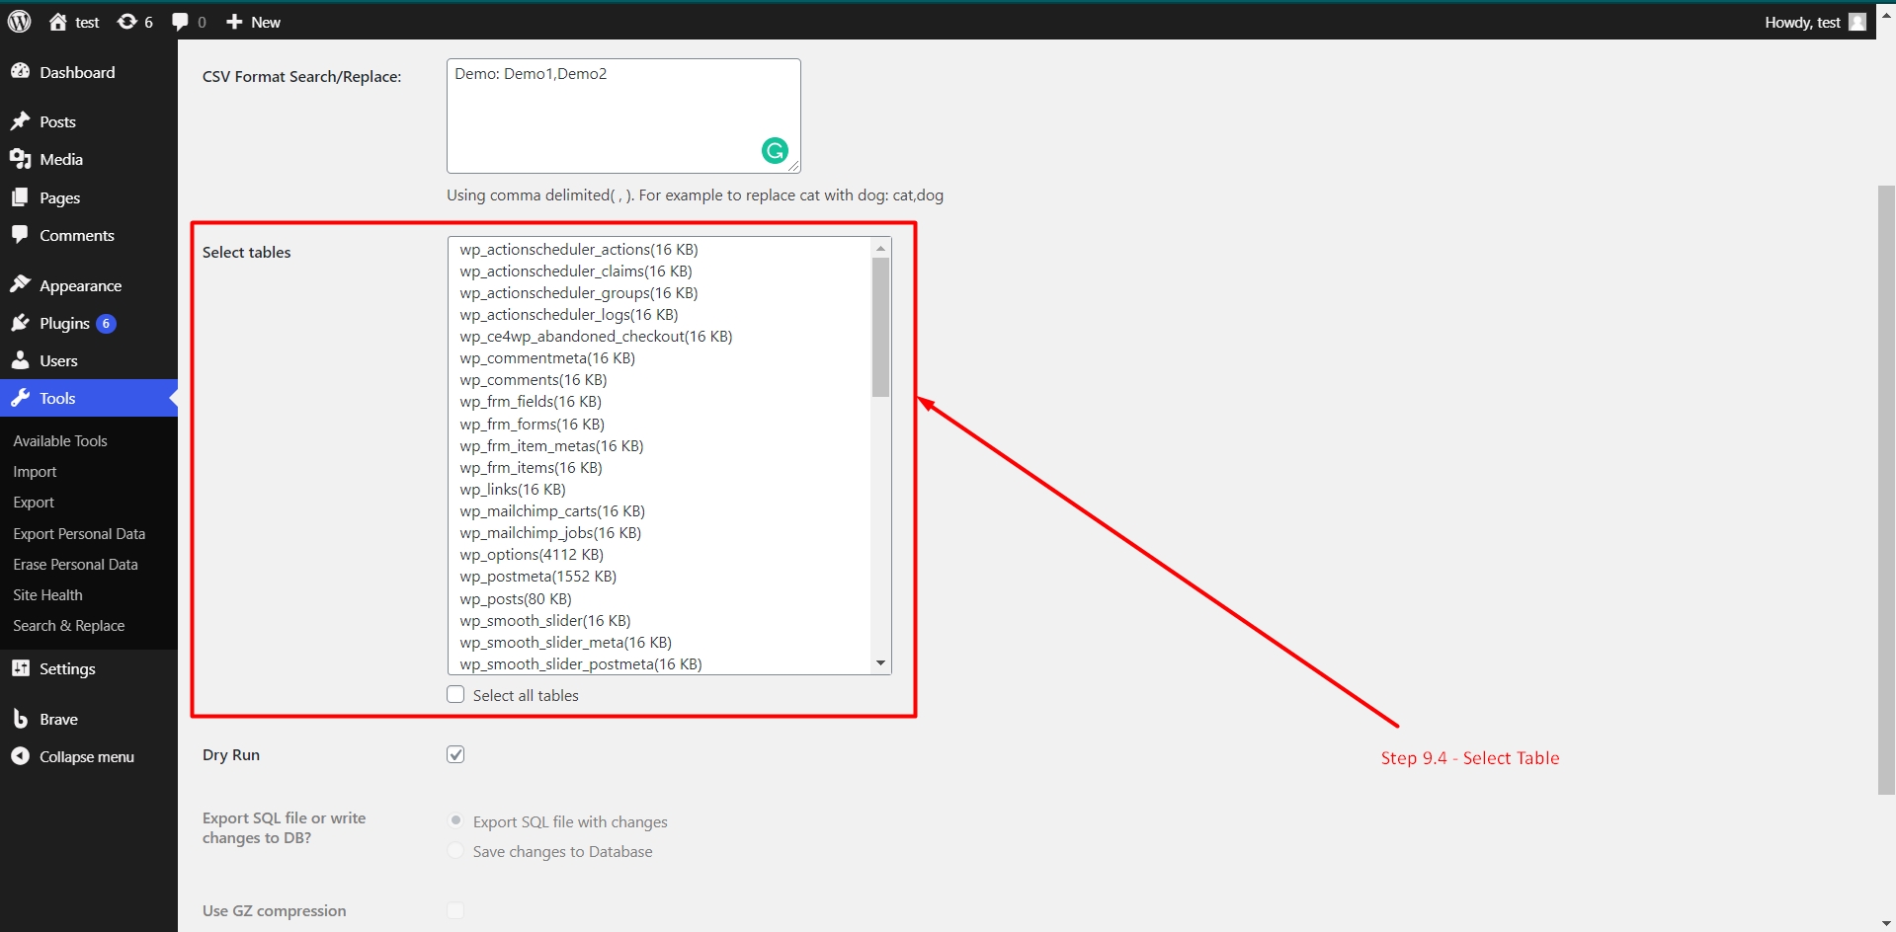Select Export SQL file with changes radio
Image resolution: width=1896 pixels, height=932 pixels.
pos(455,820)
